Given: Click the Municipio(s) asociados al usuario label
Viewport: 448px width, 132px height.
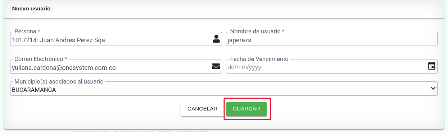Looking at the screenshot, I should (x=59, y=81).
